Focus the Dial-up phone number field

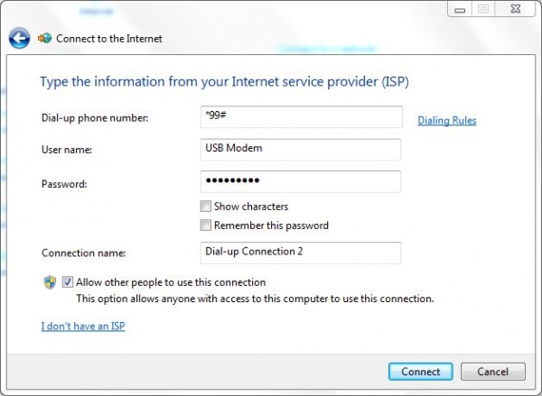(300, 118)
